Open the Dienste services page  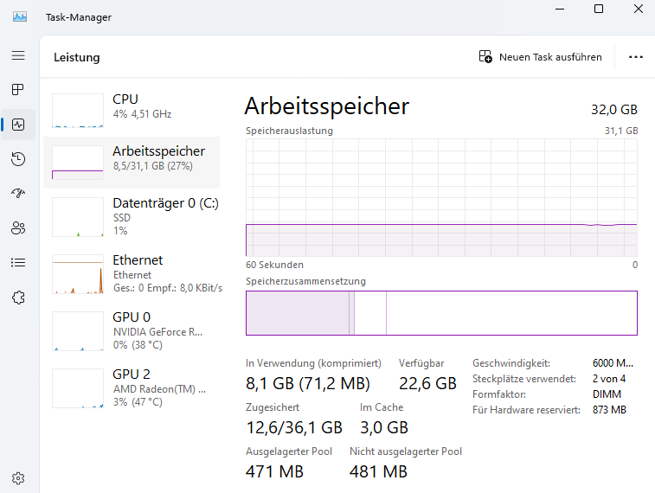click(x=18, y=298)
